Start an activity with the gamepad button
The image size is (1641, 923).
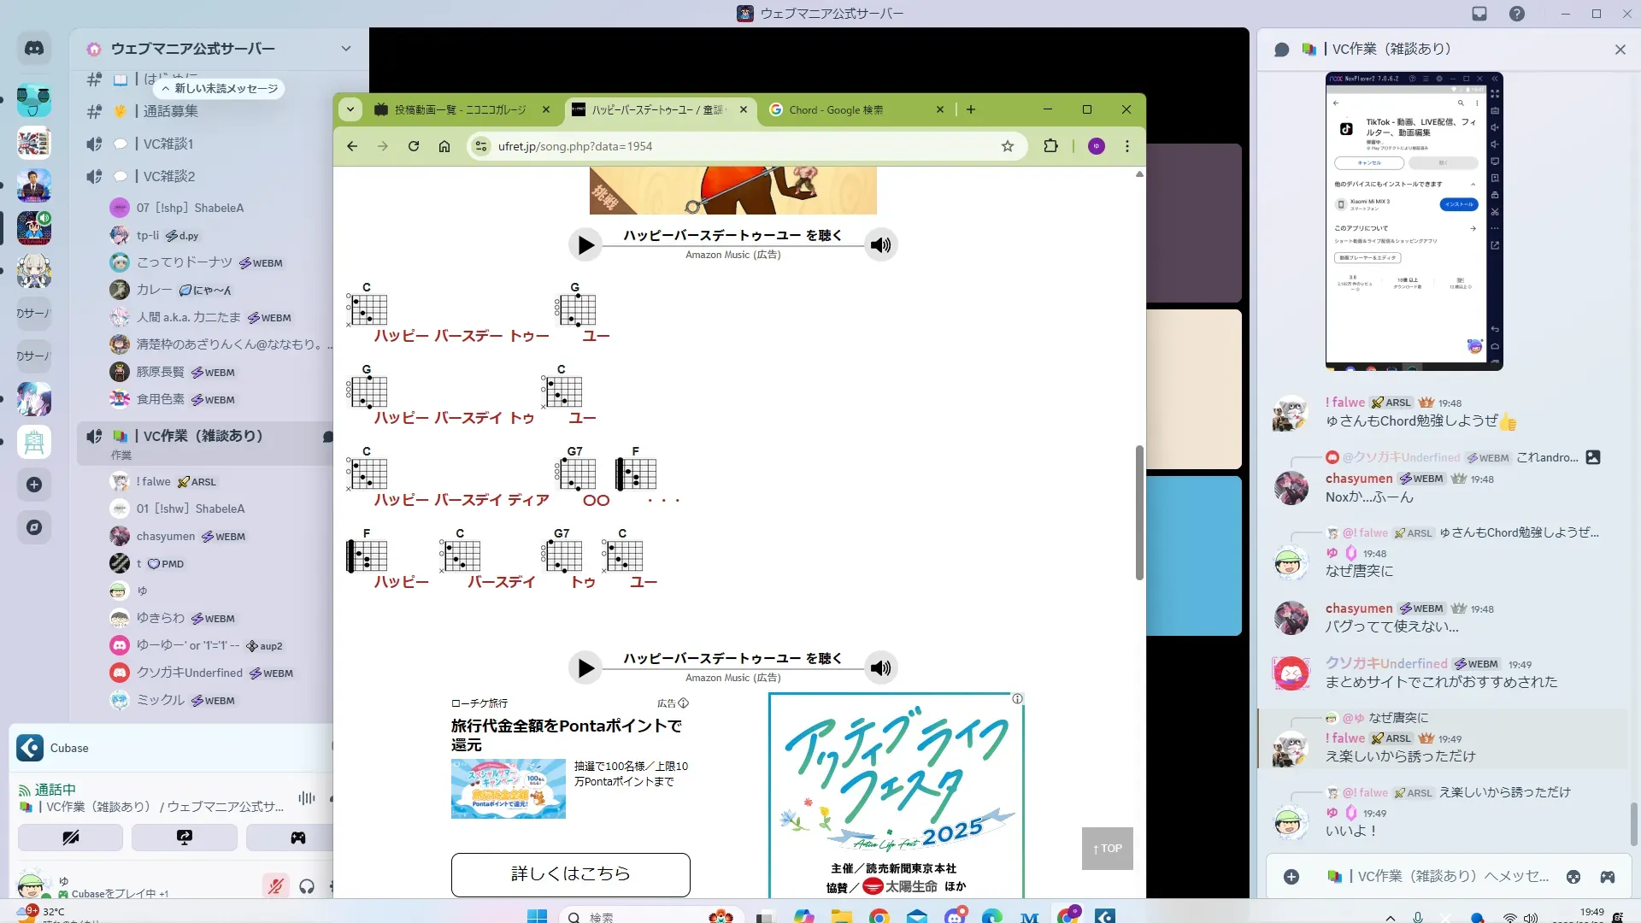coord(297,838)
